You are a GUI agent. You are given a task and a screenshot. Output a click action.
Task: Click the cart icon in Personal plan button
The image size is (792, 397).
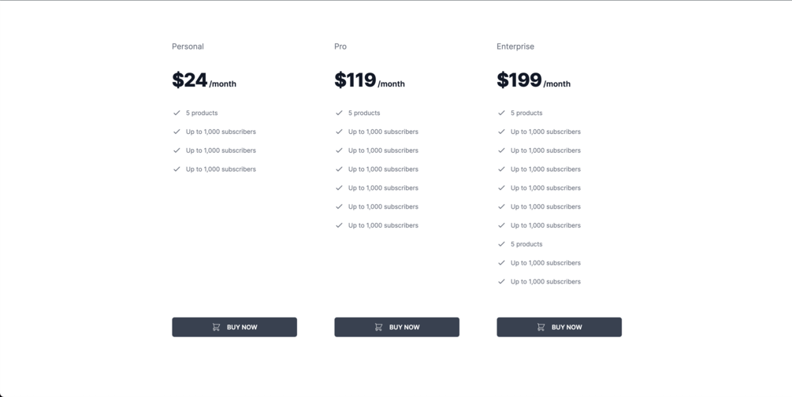click(216, 327)
